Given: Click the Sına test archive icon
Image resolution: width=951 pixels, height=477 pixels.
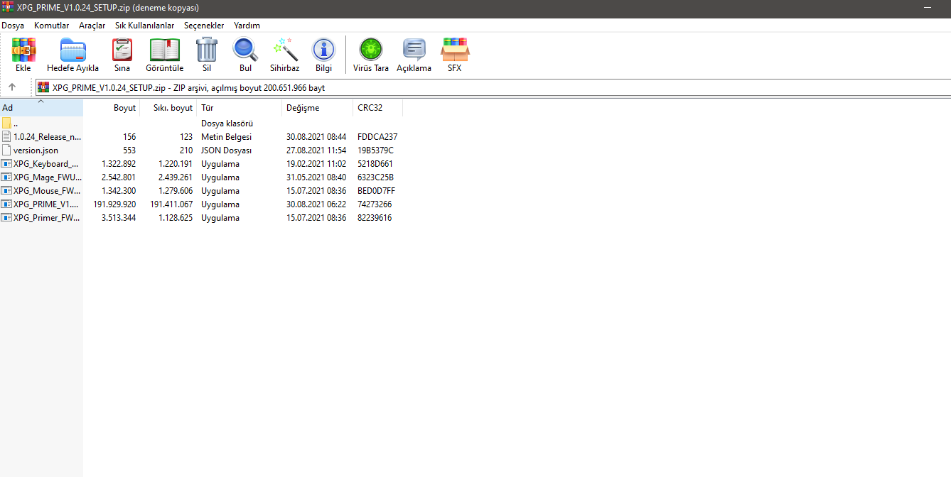Looking at the screenshot, I should (122, 50).
